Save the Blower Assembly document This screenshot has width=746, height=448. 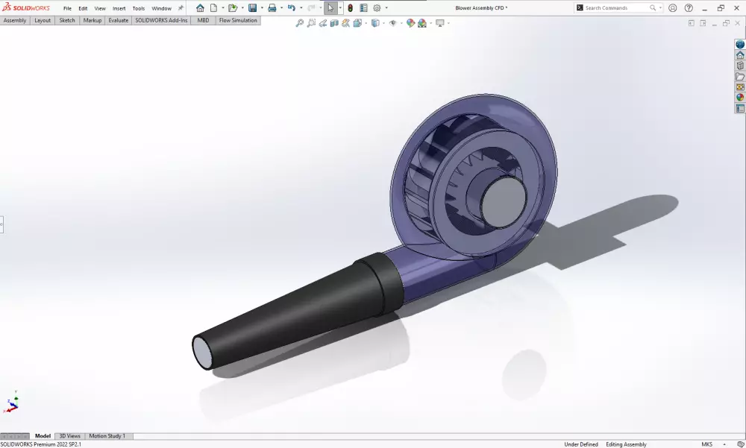click(253, 7)
